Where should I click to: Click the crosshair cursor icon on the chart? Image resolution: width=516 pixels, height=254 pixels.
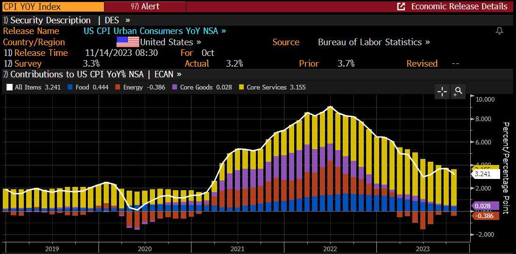coord(442,91)
